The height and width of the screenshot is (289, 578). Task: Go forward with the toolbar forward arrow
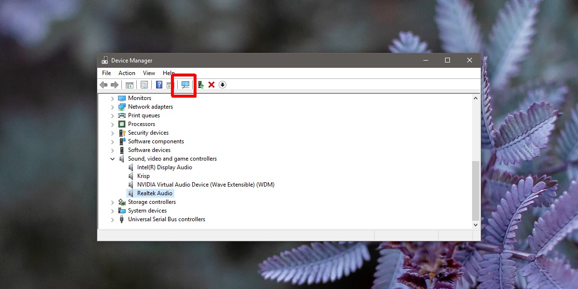(x=115, y=85)
